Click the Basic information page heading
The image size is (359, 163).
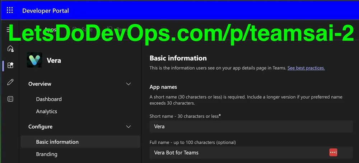point(178,58)
